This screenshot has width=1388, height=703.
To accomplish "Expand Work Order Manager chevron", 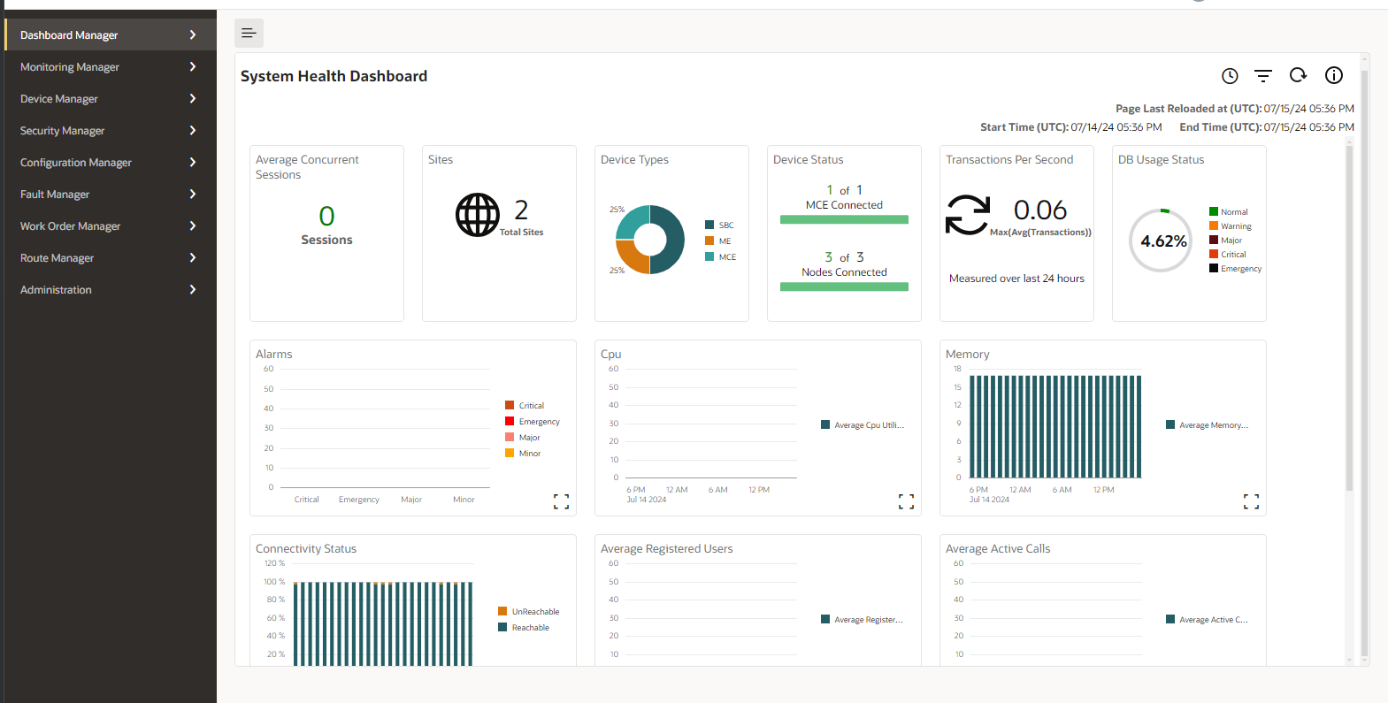I will point(193,225).
